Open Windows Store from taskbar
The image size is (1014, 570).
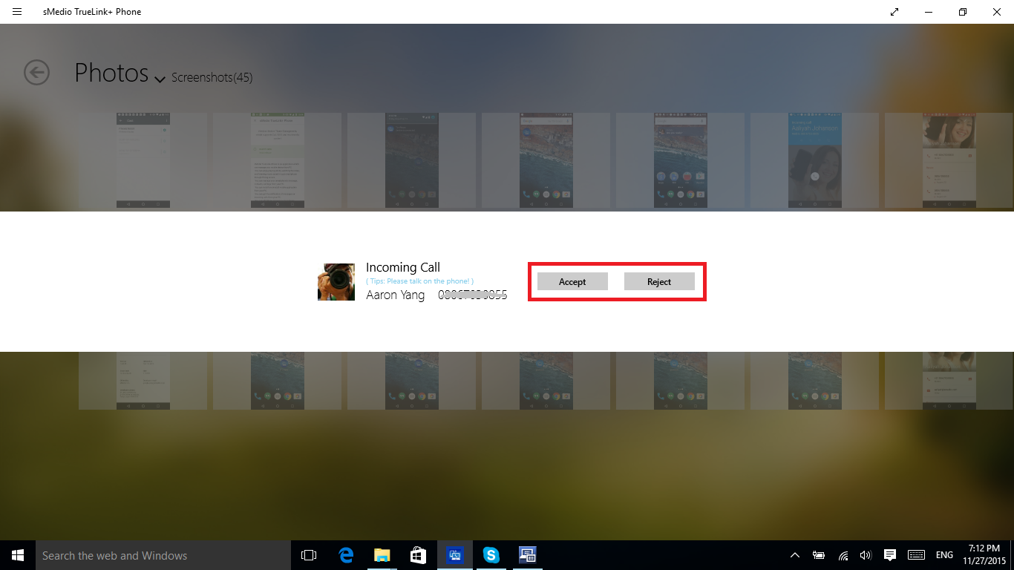click(419, 555)
